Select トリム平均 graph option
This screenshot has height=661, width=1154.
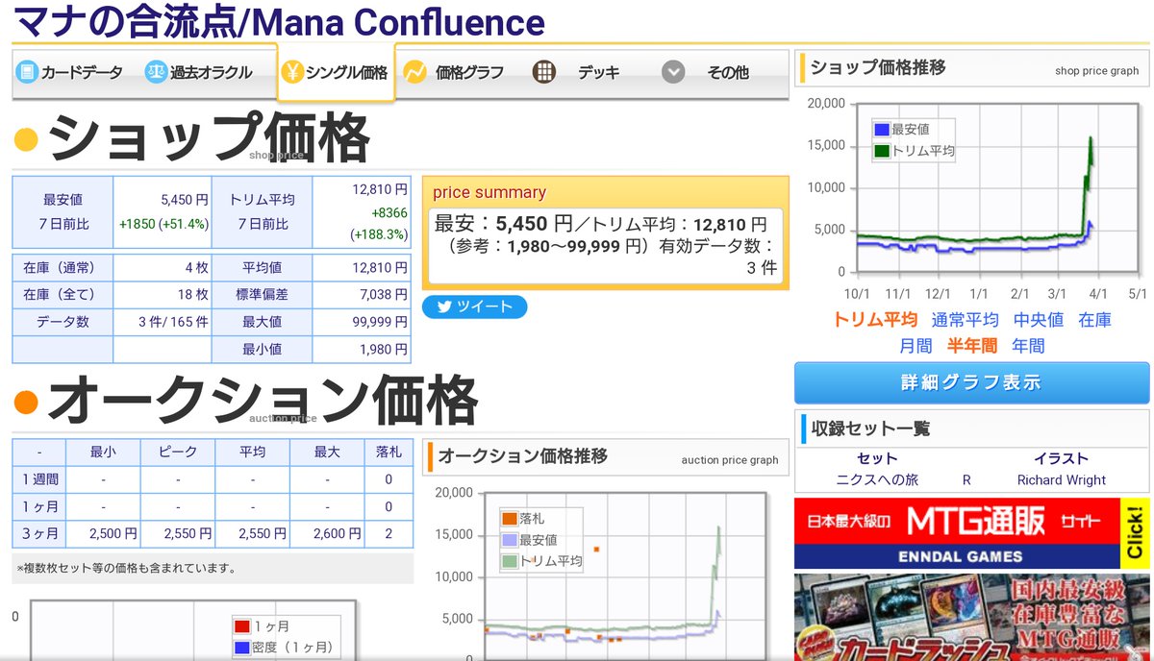[875, 320]
